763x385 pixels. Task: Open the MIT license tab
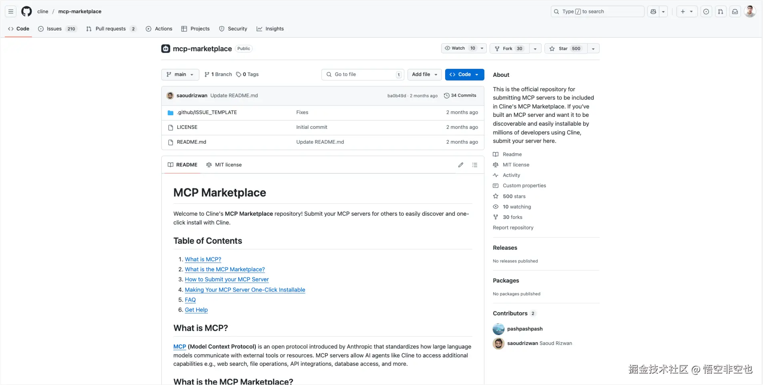(224, 165)
